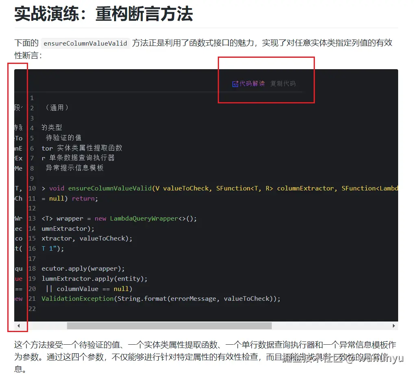Click line number 22 at code bottom
The width and height of the screenshot is (414, 374).
tap(32, 308)
